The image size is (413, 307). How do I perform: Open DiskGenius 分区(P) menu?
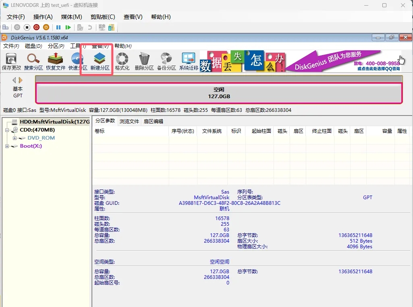point(56,46)
